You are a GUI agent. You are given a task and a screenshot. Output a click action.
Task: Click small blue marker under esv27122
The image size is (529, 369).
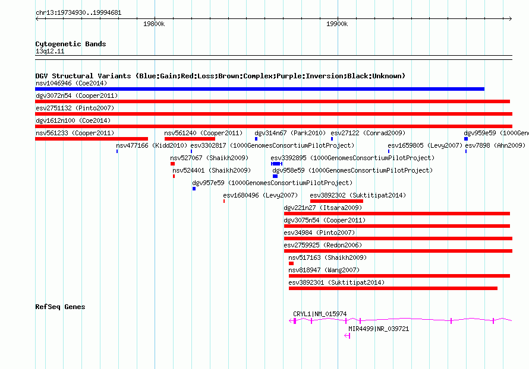332,139
